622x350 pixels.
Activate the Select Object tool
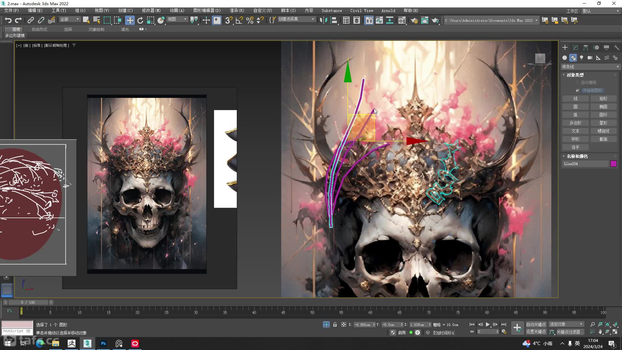click(86, 20)
